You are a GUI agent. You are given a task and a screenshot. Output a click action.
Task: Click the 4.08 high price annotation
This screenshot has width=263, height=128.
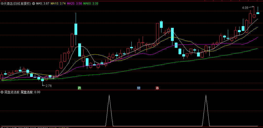click(x=245, y=8)
